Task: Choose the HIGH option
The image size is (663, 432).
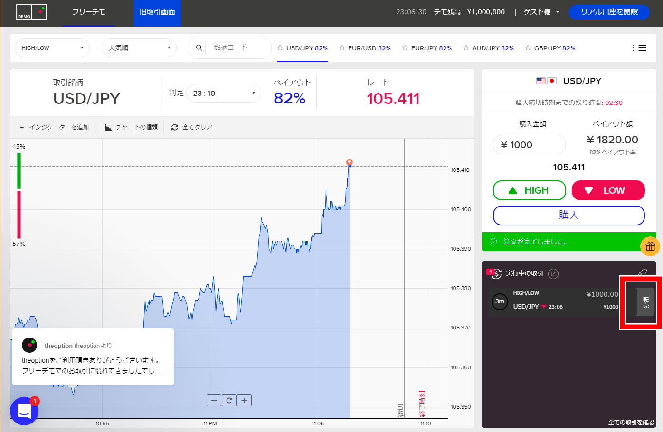Action: [x=530, y=190]
